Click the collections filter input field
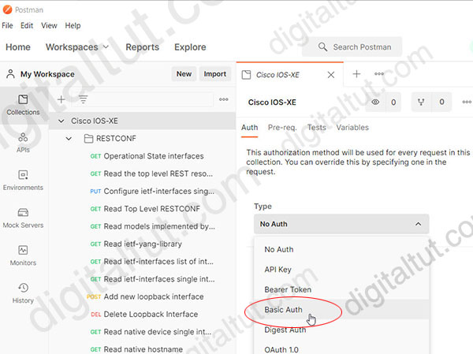This screenshot has width=473, height=354. (x=143, y=99)
